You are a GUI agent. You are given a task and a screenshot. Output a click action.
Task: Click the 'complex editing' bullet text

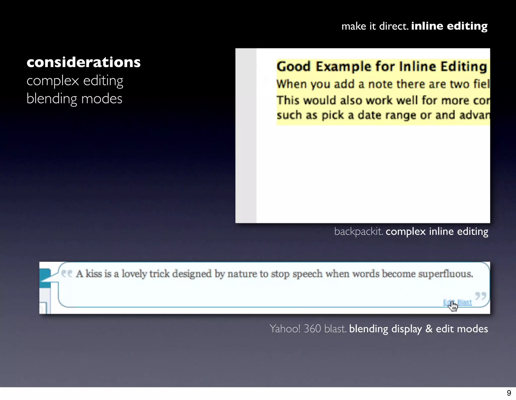tap(75, 81)
